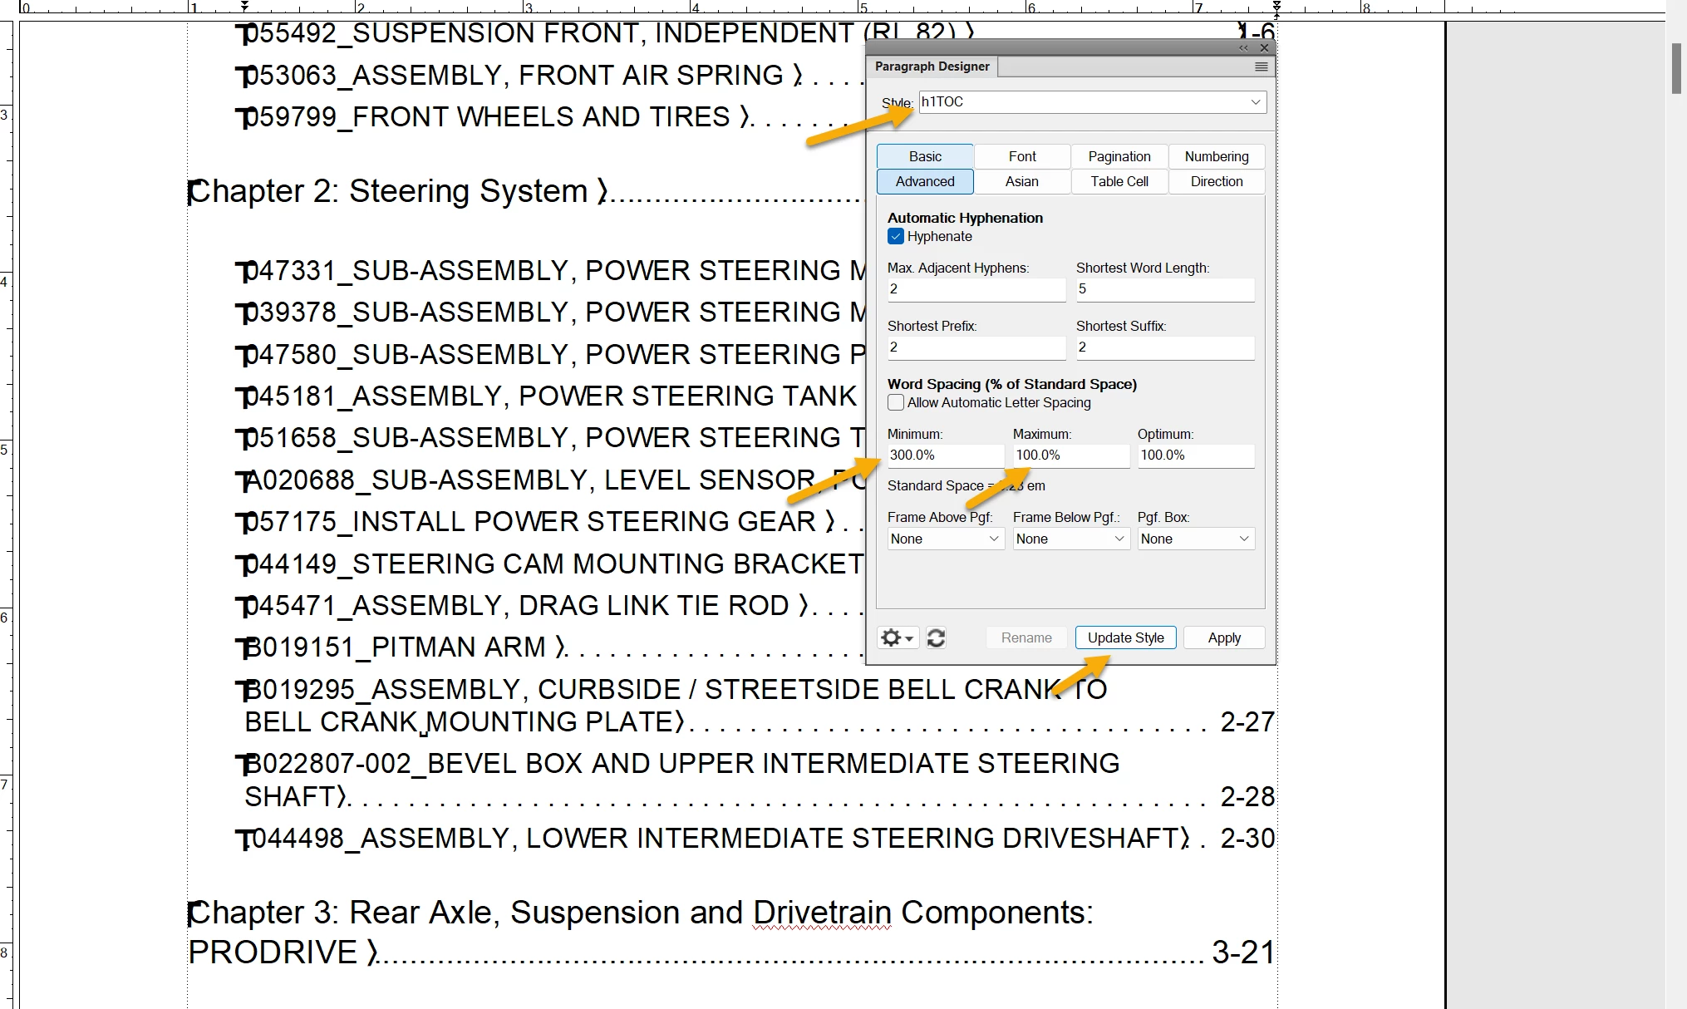
Task: Click the Update Style button
Action: (1125, 637)
